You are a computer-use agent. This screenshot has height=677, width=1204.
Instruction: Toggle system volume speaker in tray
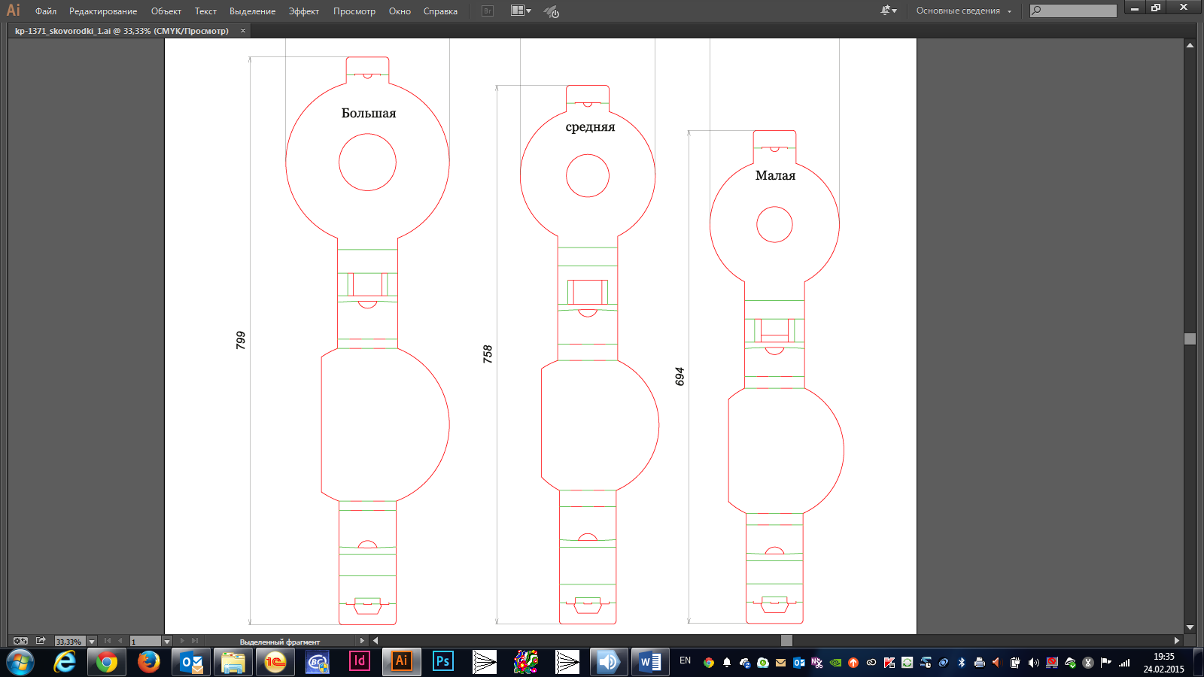click(1033, 663)
